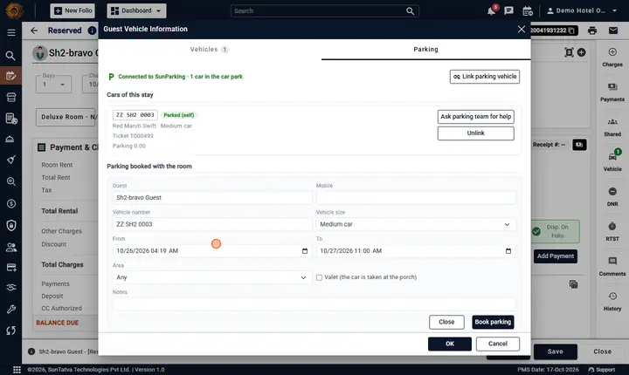Click the email envelope icon
This screenshot has height=375, width=629.
613,31
